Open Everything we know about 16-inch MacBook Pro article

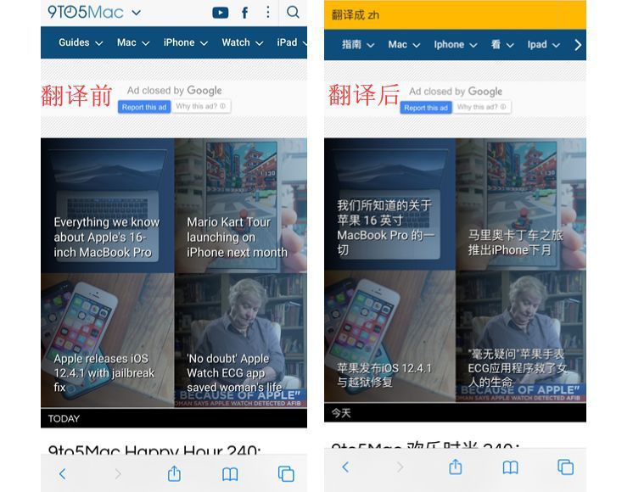point(108,205)
